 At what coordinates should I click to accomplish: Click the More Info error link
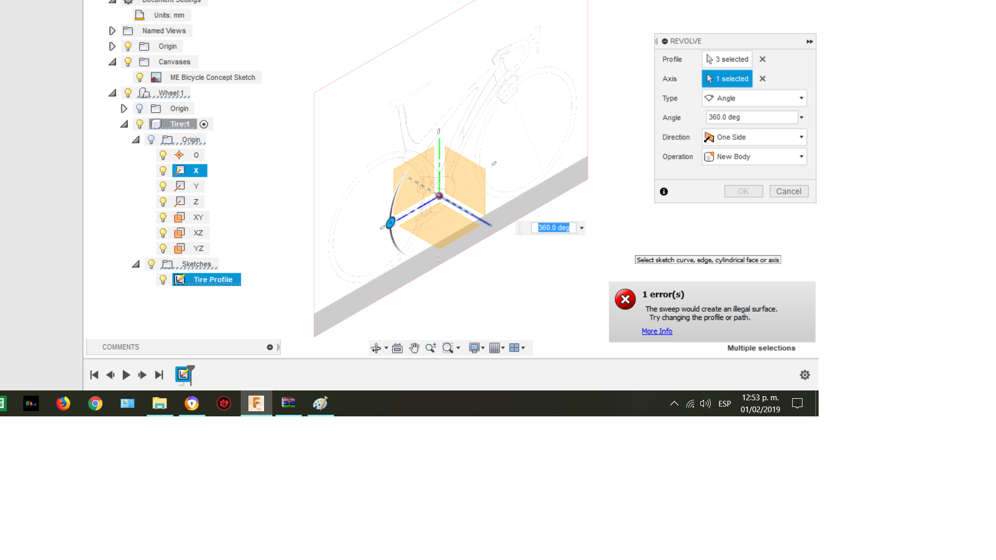point(657,331)
